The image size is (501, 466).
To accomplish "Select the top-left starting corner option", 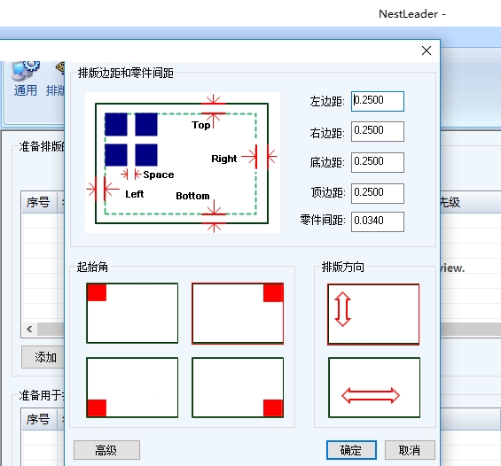I will [x=132, y=313].
